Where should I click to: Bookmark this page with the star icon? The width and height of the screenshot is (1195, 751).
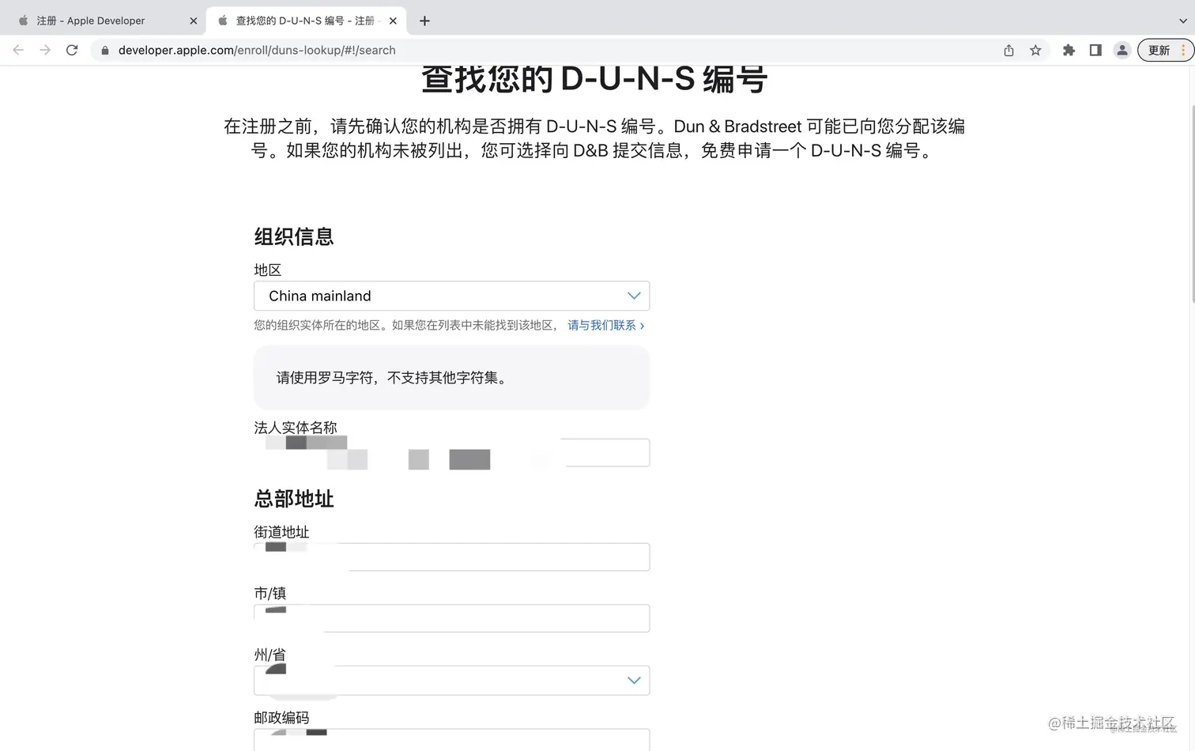click(x=1036, y=50)
